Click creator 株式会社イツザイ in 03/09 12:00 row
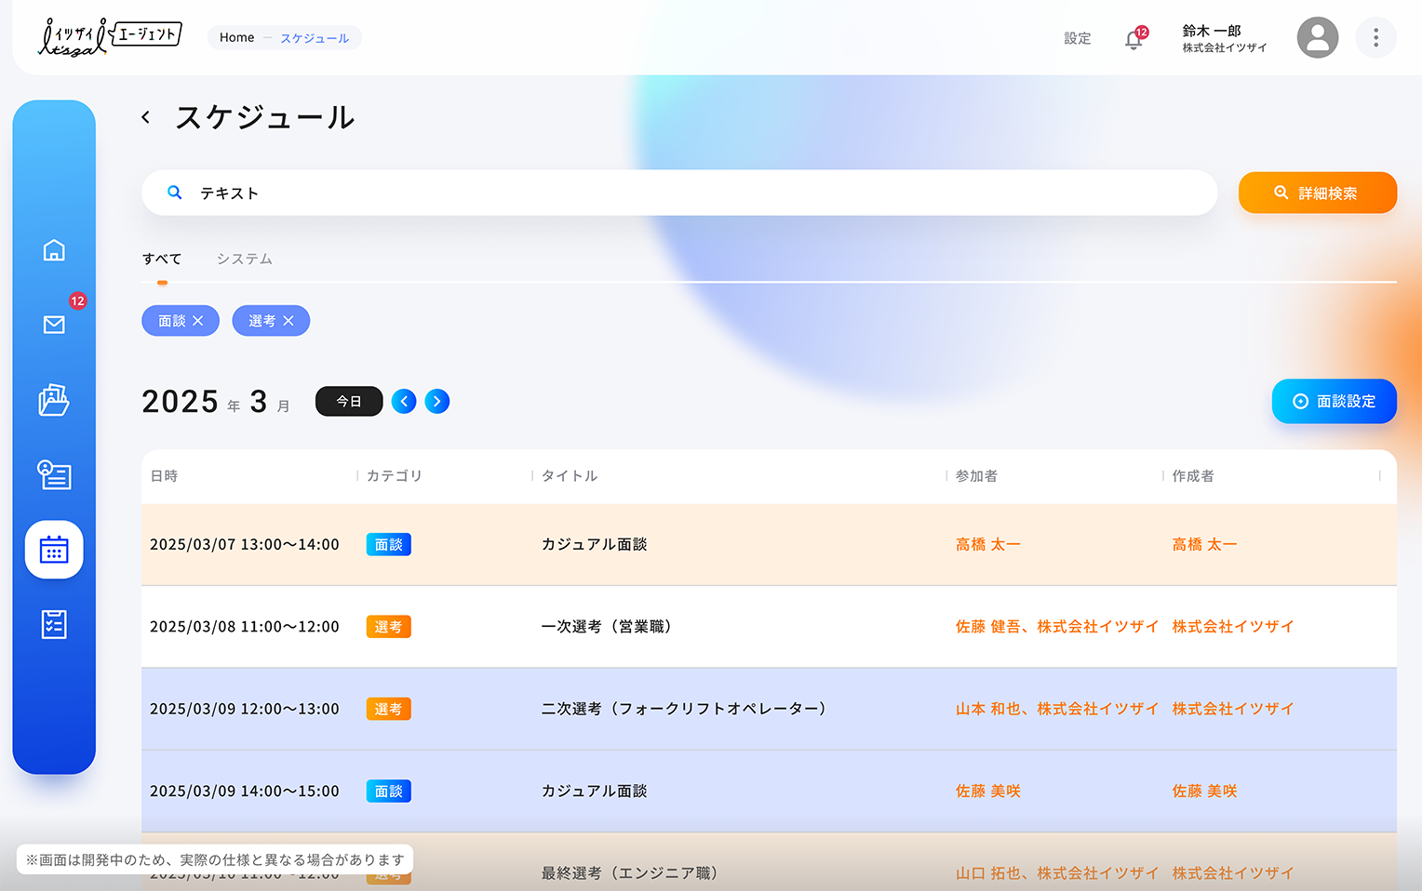Screen dimensions: 1422x891 pos(1232,709)
